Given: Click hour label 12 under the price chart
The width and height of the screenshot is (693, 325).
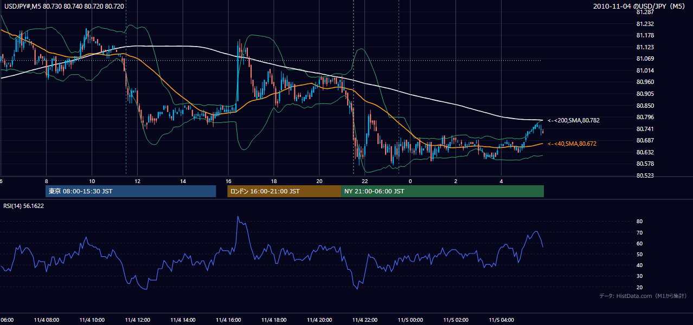Looking at the screenshot, I should tap(137, 181).
